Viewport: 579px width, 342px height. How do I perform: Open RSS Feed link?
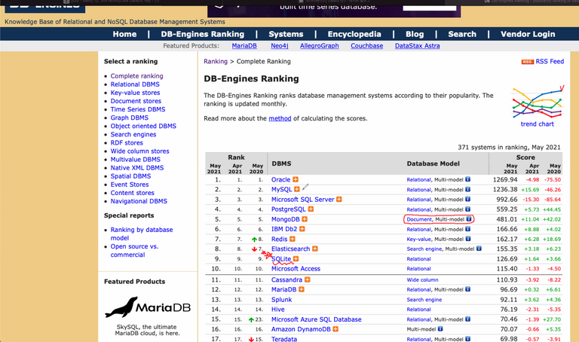click(550, 62)
